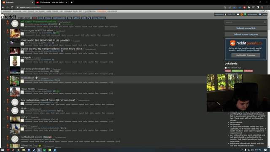This screenshot has width=270, height=152.
Task: Toggle the Use subreddit style checkbox
Action: pyautogui.click(x=226, y=68)
